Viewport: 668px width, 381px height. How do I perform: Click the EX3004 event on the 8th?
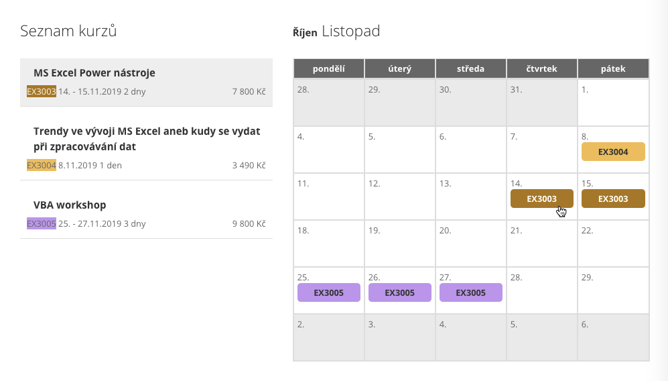tap(613, 152)
